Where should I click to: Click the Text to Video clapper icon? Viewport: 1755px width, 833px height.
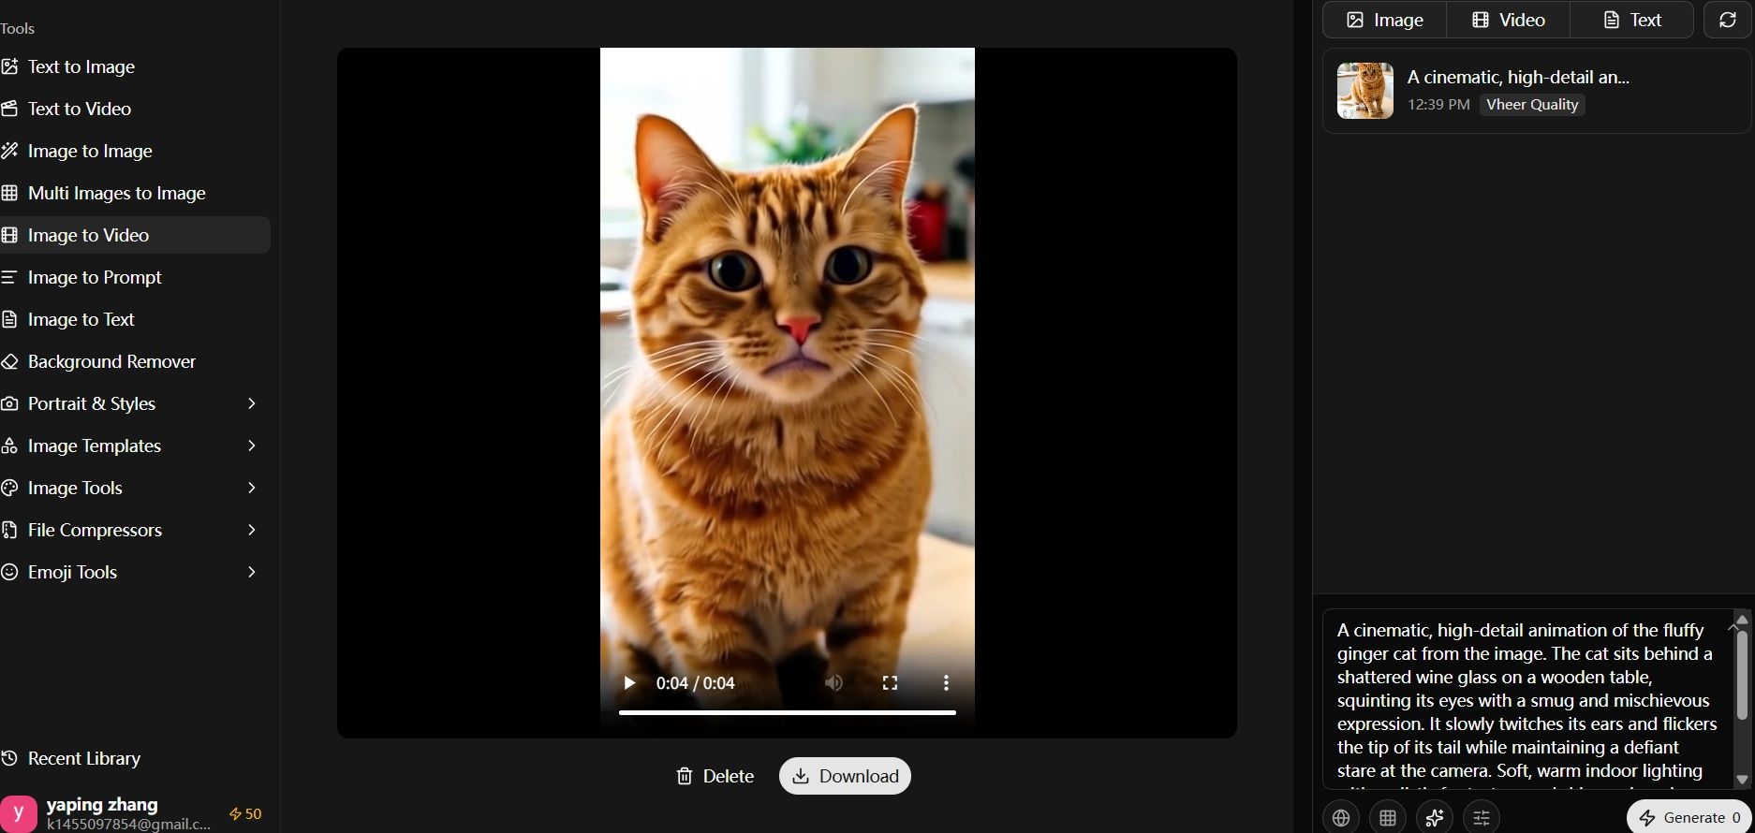click(9, 109)
